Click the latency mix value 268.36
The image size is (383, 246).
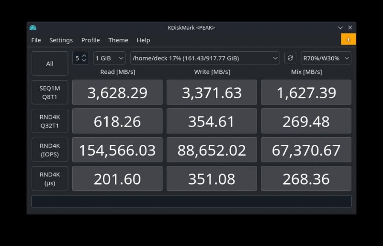coord(306,179)
